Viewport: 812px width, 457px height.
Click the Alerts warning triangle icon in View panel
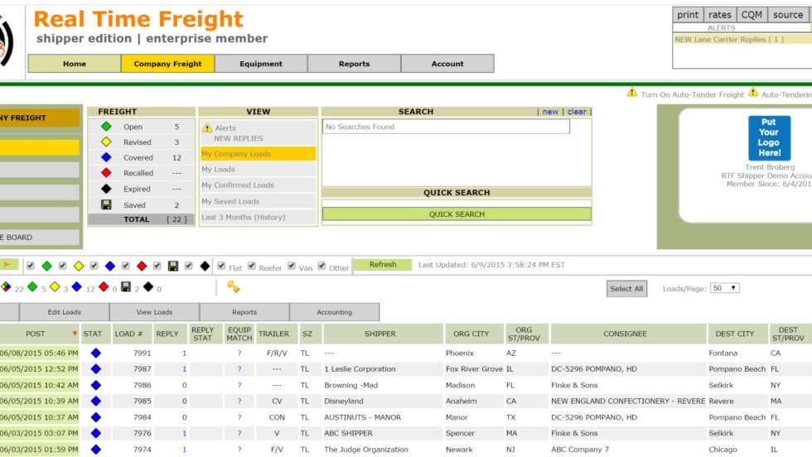coord(207,128)
